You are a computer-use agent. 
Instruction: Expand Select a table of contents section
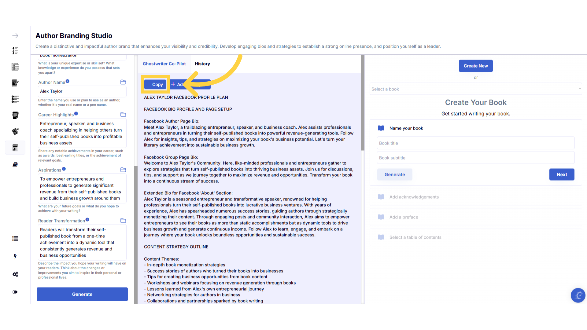click(415, 237)
